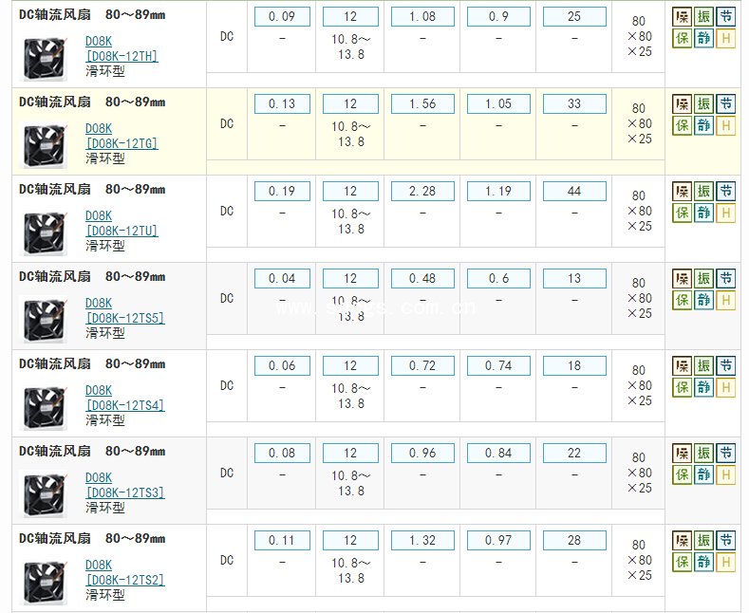Click H icon in D08K-12TS4 row
749x613 pixels.
pyautogui.click(x=725, y=388)
